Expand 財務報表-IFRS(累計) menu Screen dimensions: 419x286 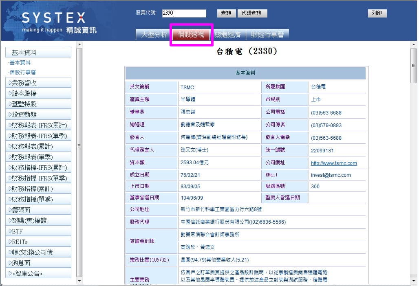(38, 125)
